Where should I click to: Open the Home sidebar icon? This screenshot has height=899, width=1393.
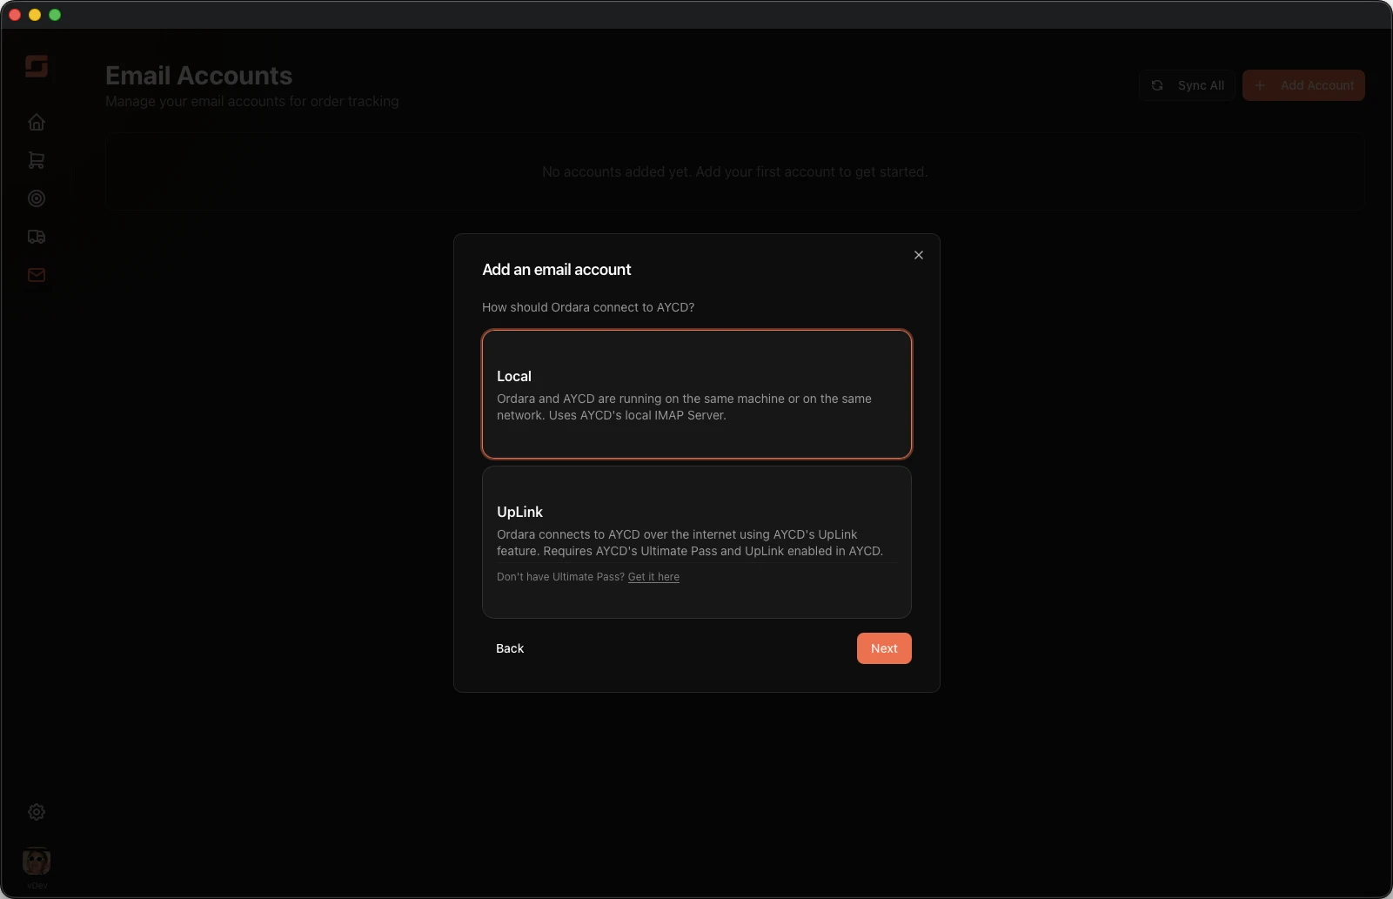(x=37, y=123)
